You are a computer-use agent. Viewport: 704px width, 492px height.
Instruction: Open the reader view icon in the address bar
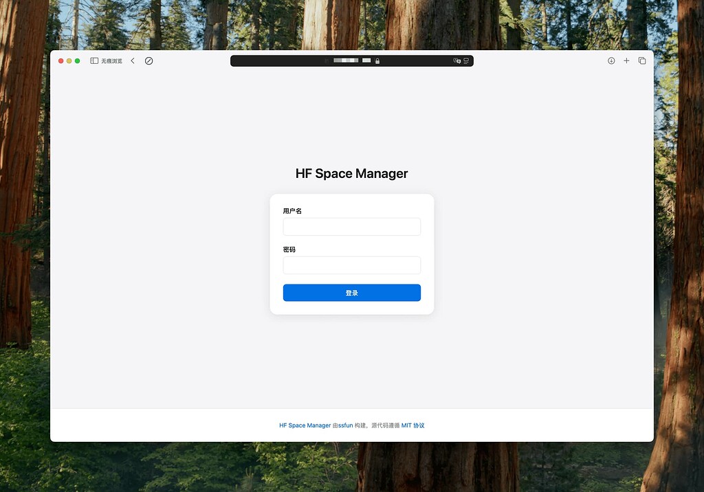point(466,60)
